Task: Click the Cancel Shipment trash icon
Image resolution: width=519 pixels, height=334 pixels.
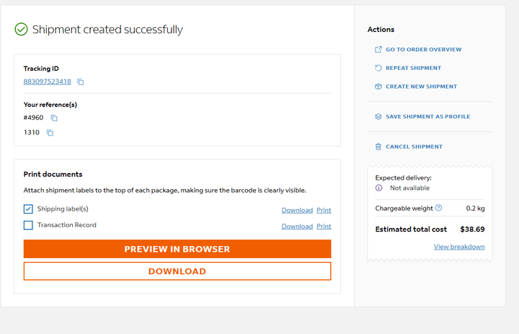Action: (x=378, y=146)
